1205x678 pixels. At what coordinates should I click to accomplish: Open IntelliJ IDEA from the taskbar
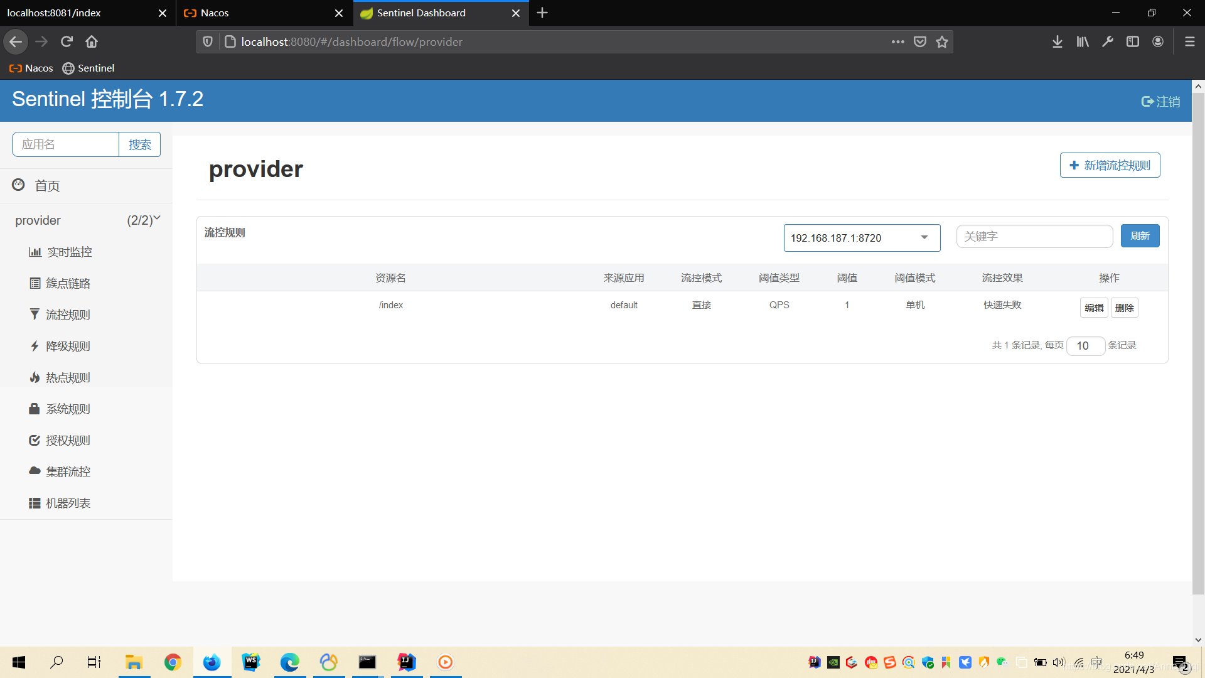click(x=407, y=662)
